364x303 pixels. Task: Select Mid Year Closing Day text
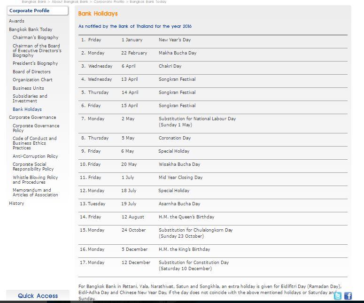(x=181, y=178)
